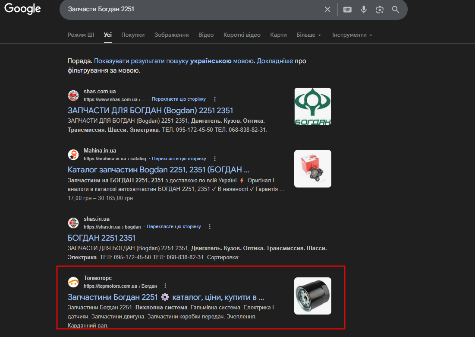Expand the Інструменти dropdown
This screenshot has height=337, width=475.
(x=352, y=35)
